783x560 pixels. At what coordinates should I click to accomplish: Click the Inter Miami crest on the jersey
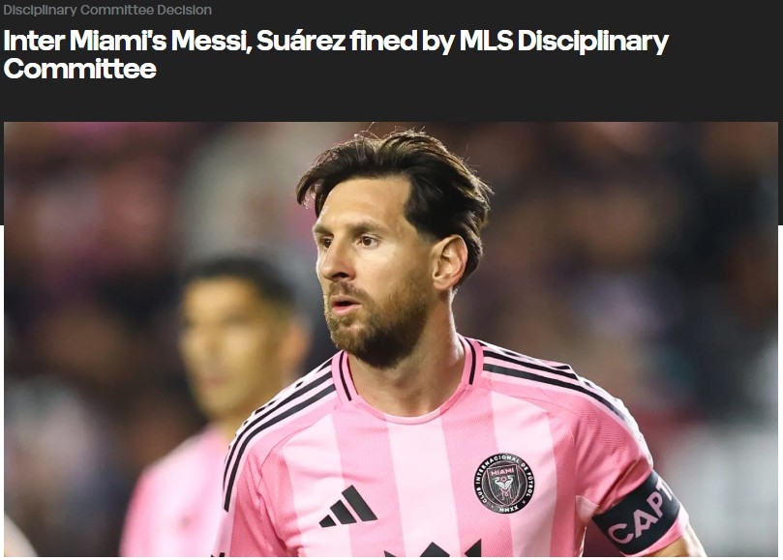click(x=503, y=484)
